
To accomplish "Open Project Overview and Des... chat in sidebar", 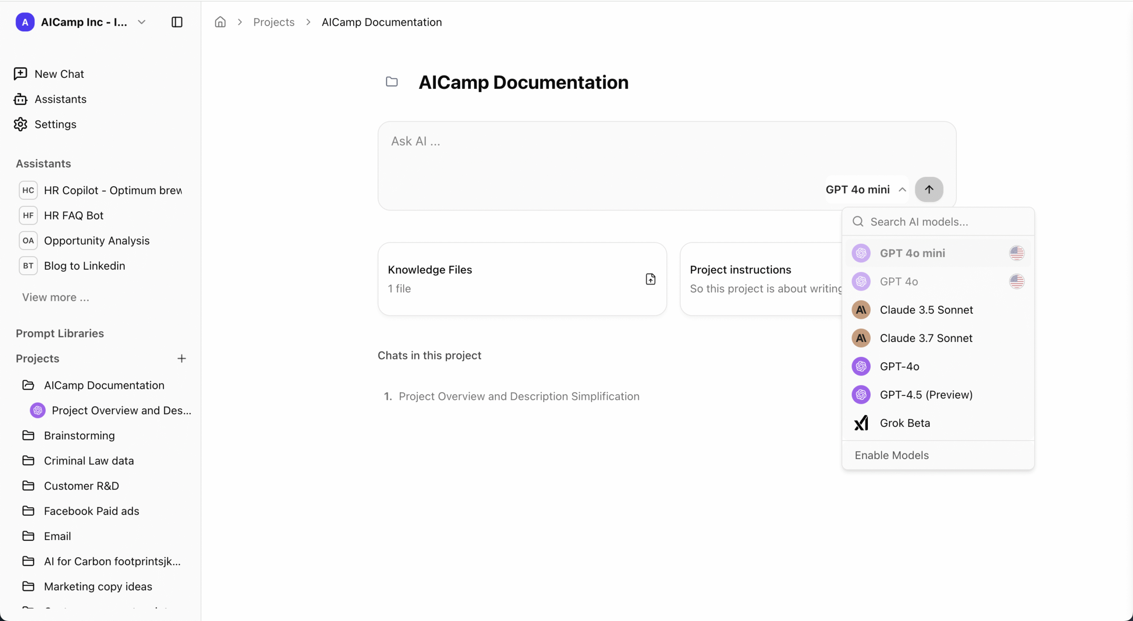I will click(111, 410).
